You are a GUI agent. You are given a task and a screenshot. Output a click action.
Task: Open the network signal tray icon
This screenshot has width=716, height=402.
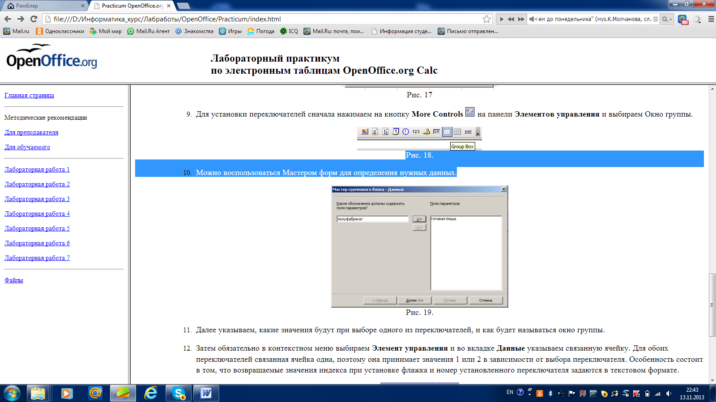point(658,394)
